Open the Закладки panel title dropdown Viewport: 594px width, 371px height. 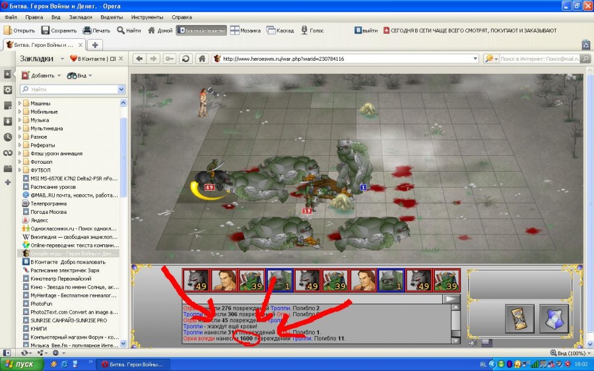62,59
